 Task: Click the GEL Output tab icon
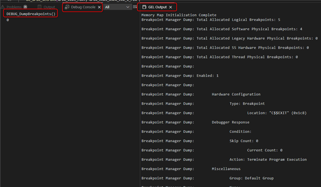(x=144, y=7)
